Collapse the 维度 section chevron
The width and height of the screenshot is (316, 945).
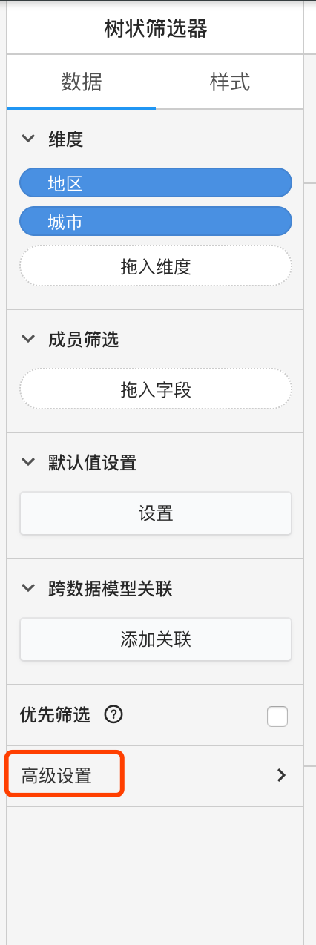[x=29, y=139]
